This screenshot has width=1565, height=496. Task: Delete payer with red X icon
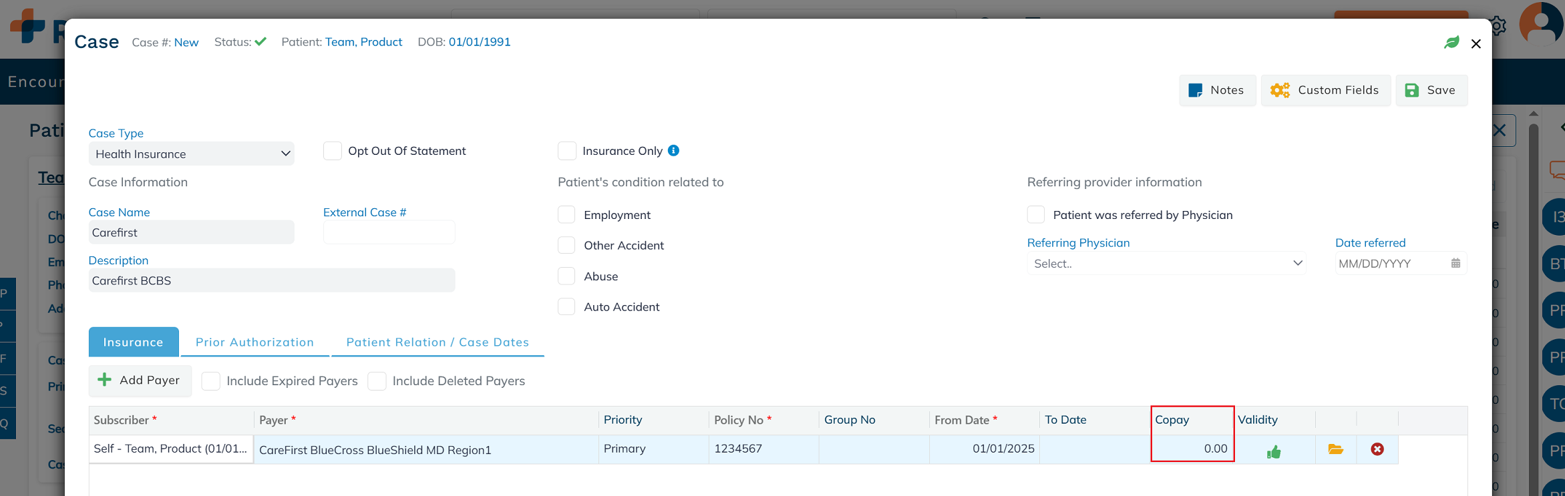pos(1377,449)
